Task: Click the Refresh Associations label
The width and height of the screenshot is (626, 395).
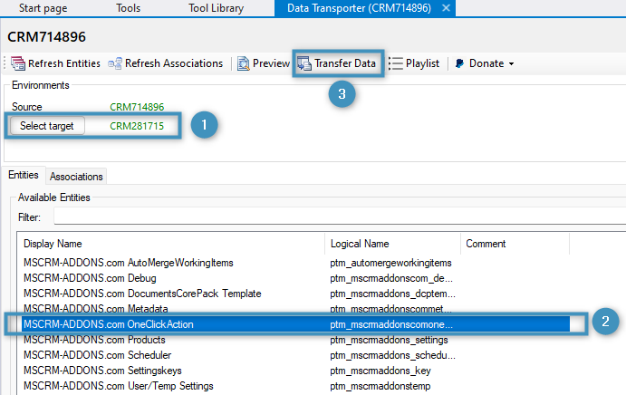Action: point(174,63)
